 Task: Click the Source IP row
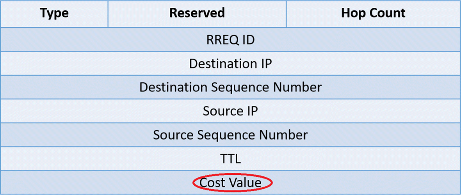(x=230, y=111)
